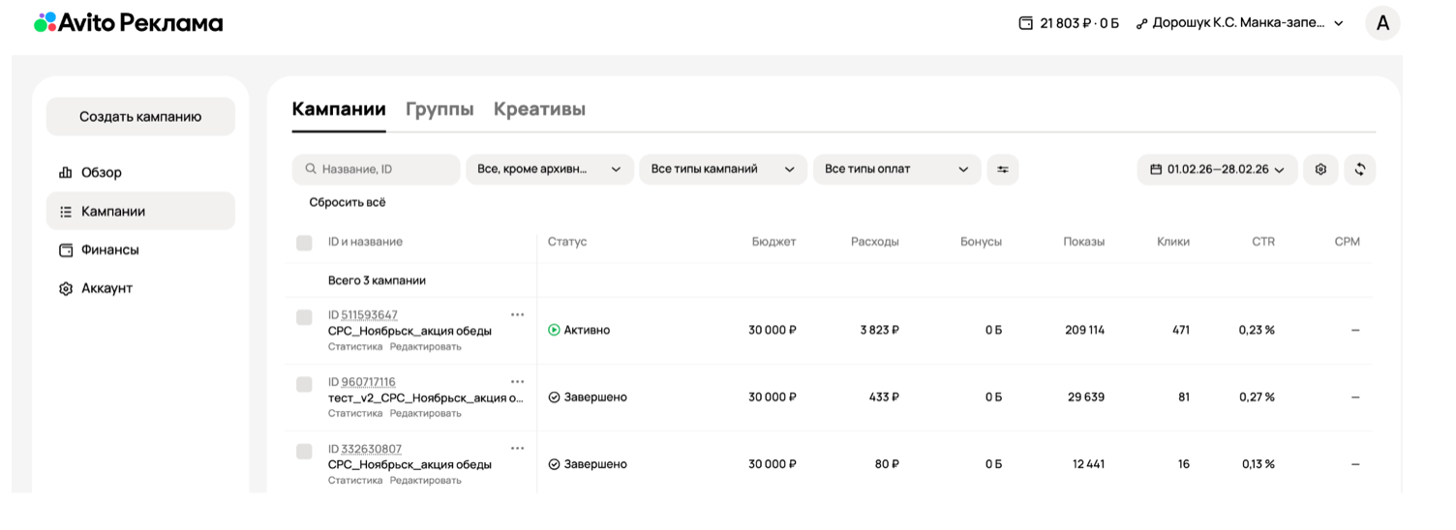1456x530 pixels.
Task: Select checkbox for campaign 332630807
Action: tap(304, 451)
